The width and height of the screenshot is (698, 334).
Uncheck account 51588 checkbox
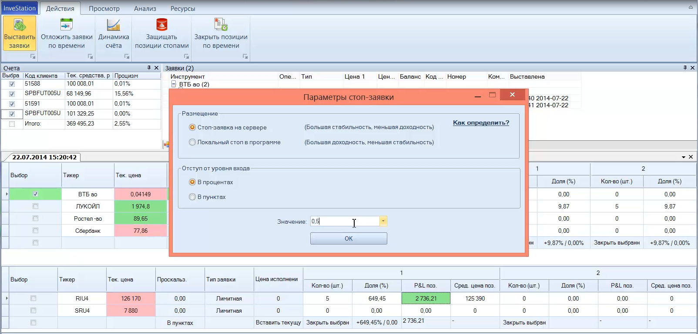click(12, 84)
